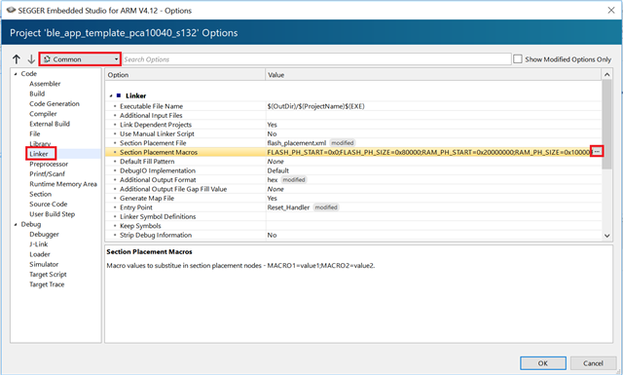This screenshot has height=375, width=623.
Task: Select the Preprocessor category
Action: [49, 164]
